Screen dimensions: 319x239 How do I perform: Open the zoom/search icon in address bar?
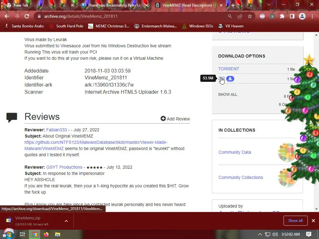click(x=230, y=16)
